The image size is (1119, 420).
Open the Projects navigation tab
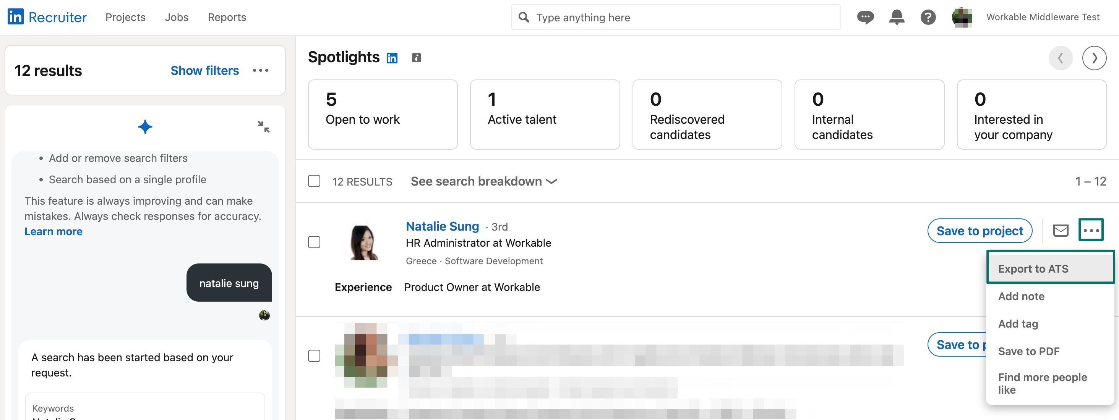(x=125, y=17)
